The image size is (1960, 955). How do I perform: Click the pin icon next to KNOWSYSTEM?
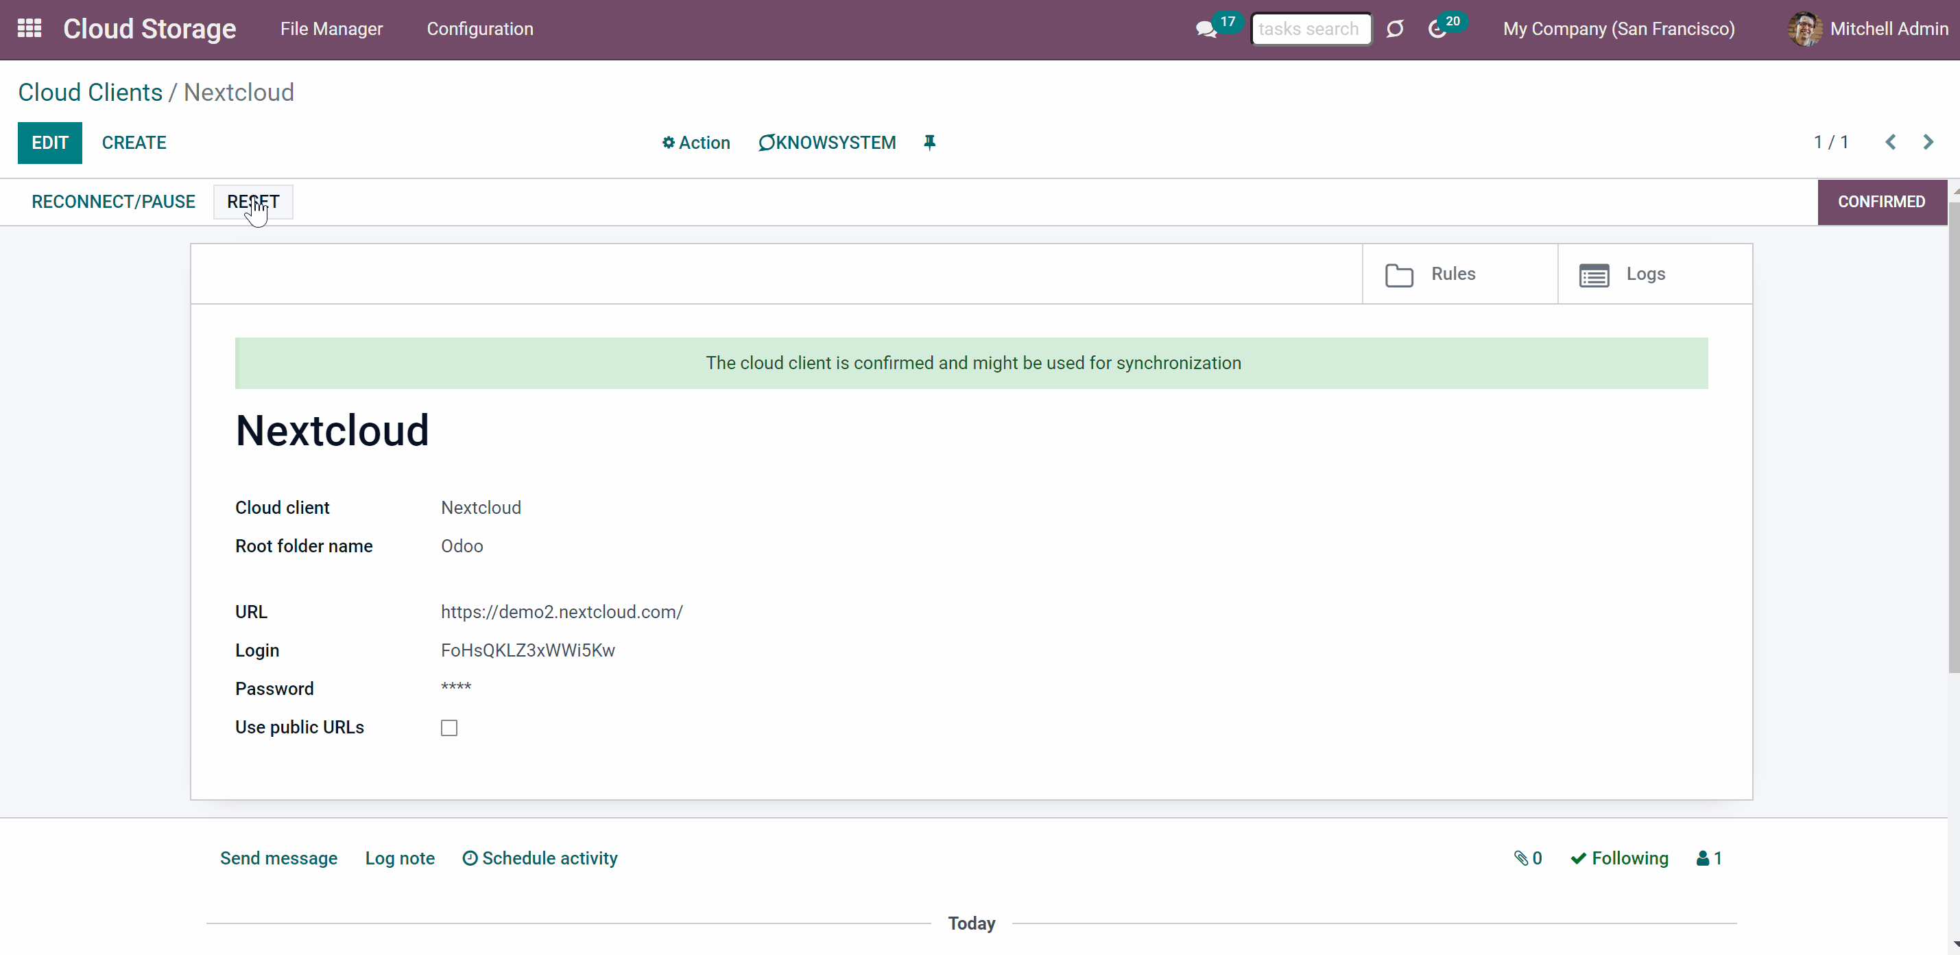coord(929,142)
